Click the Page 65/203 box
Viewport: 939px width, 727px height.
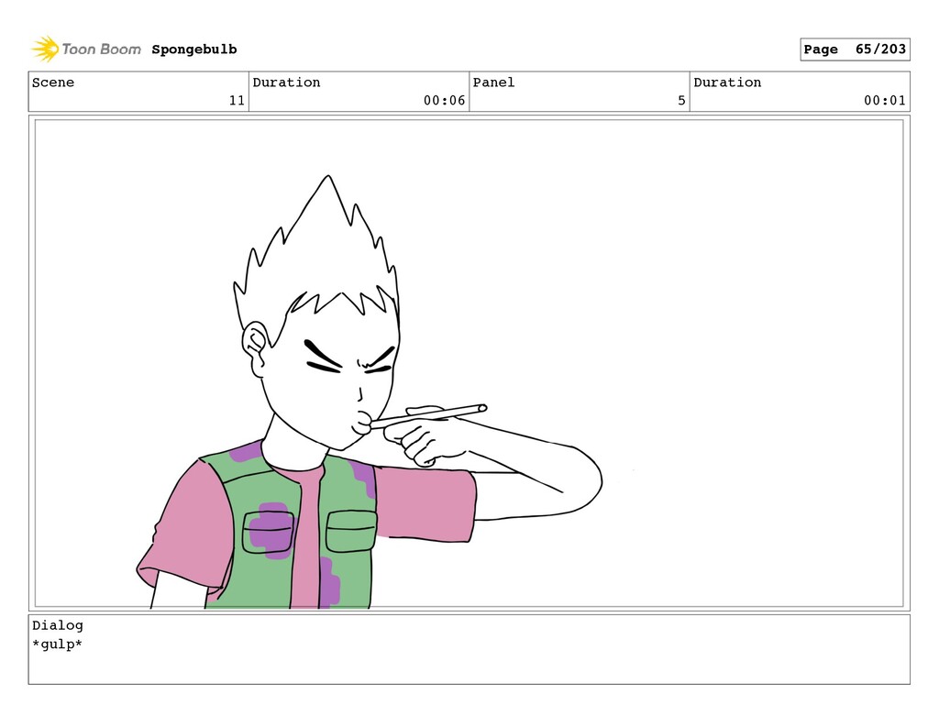855,50
